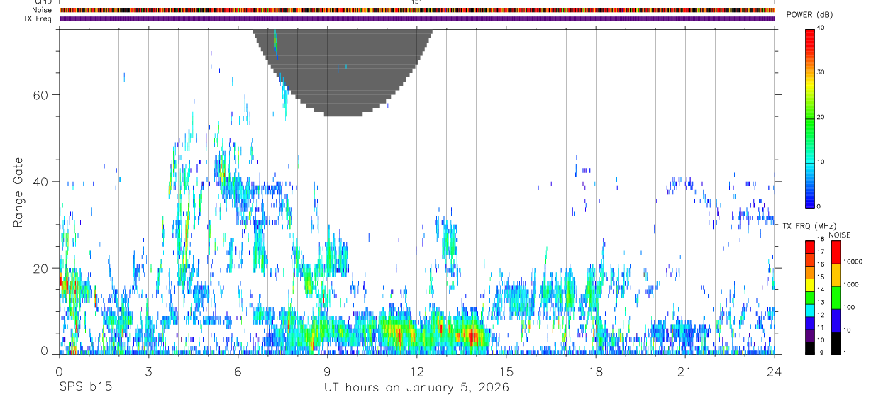Select the 40 tick on the POWER colorbar
The image size is (871, 402).
pyautogui.click(x=821, y=28)
